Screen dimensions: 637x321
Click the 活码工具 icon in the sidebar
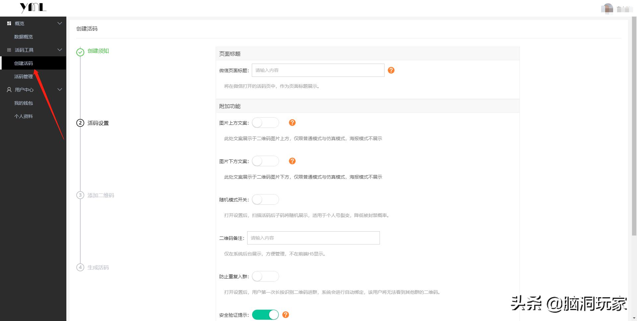pos(9,50)
